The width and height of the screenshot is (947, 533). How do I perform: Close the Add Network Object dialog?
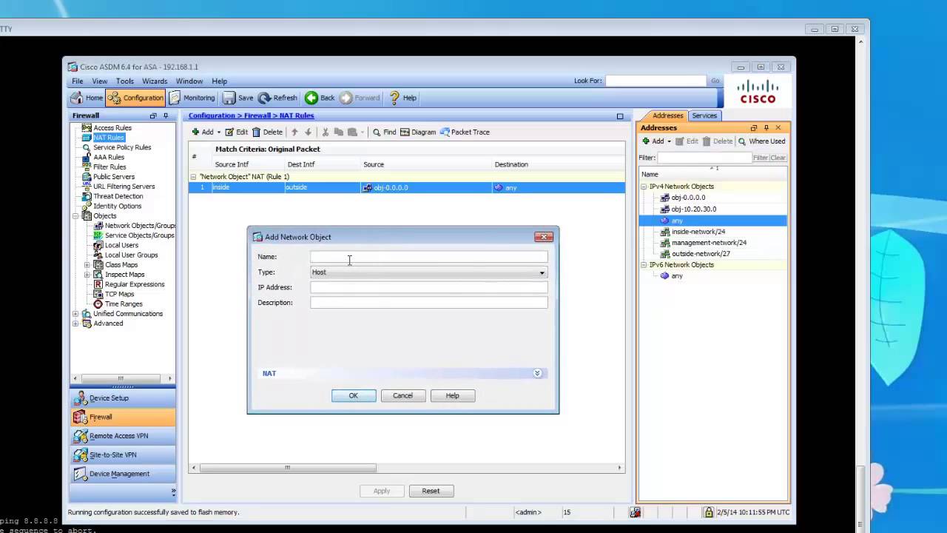coord(544,237)
